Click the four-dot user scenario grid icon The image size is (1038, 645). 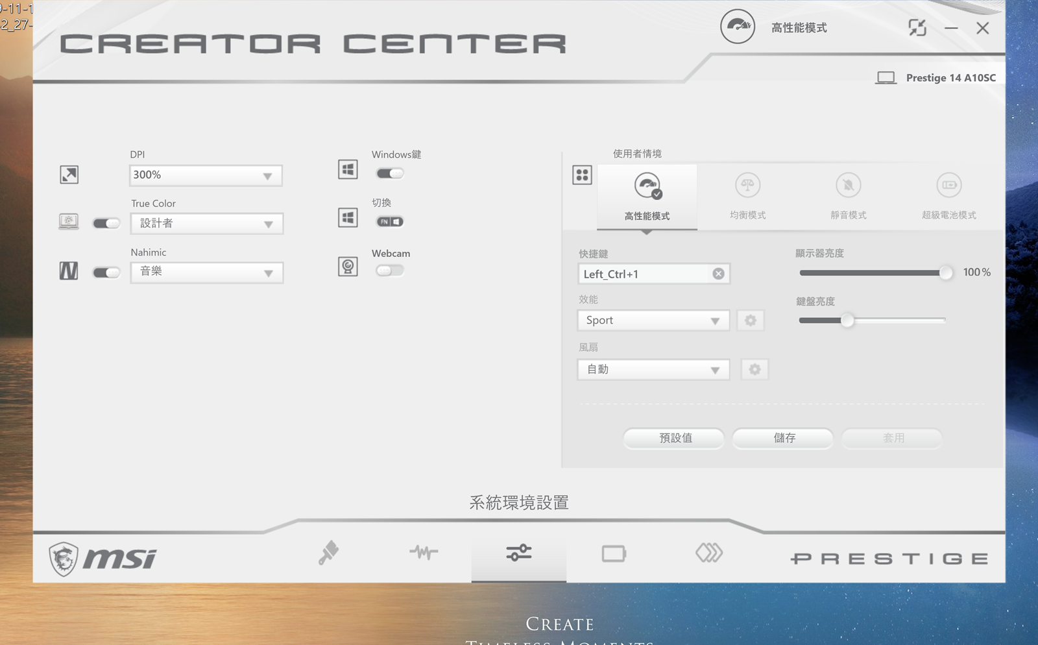point(582,175)
